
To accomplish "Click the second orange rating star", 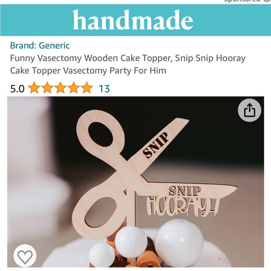I will coord(47,88).
